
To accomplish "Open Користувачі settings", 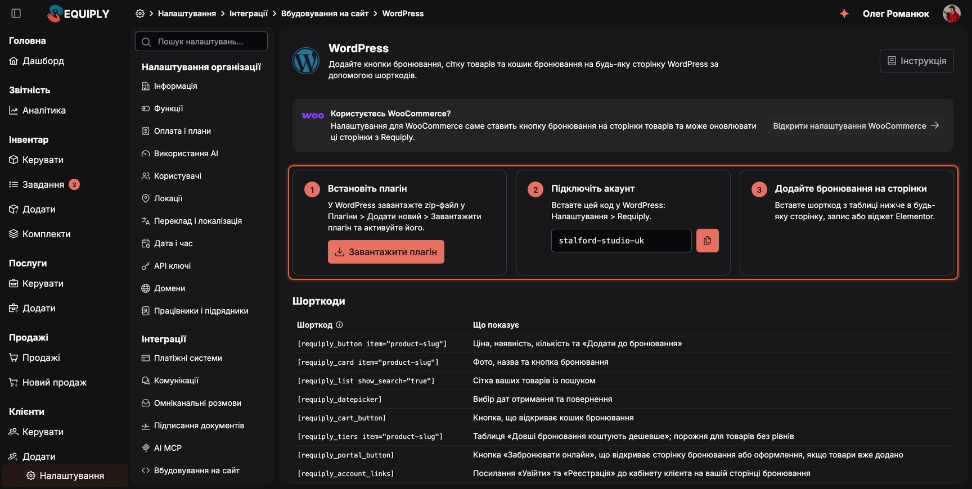I will (x=172, y=176).
